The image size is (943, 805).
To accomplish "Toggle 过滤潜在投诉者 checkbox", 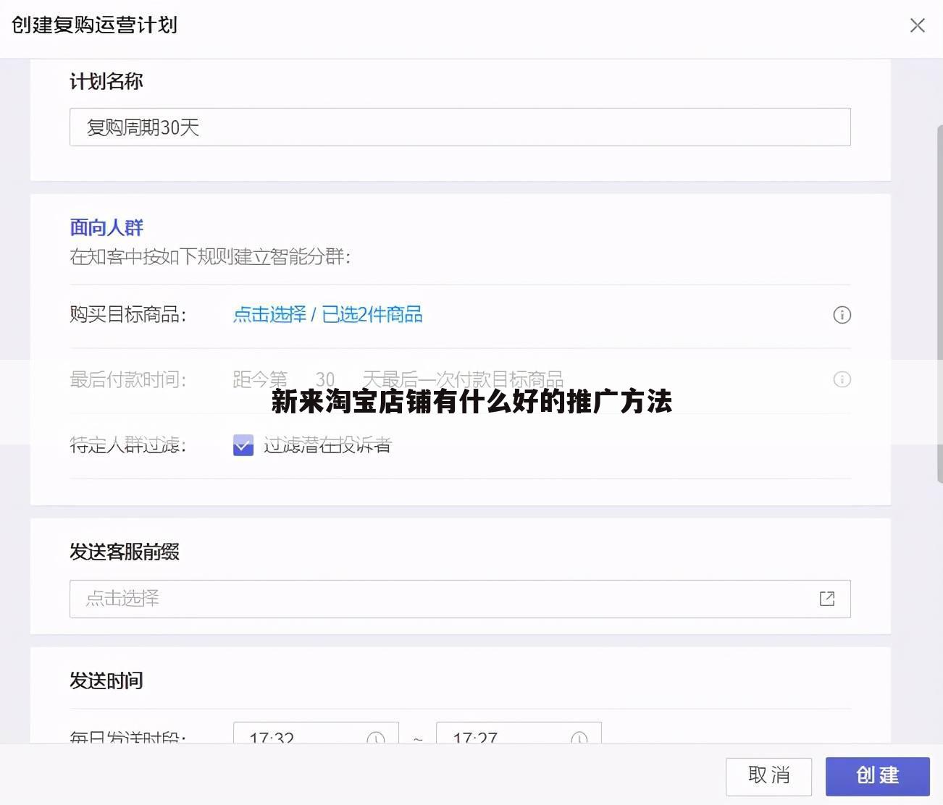I will click(243, 445).
